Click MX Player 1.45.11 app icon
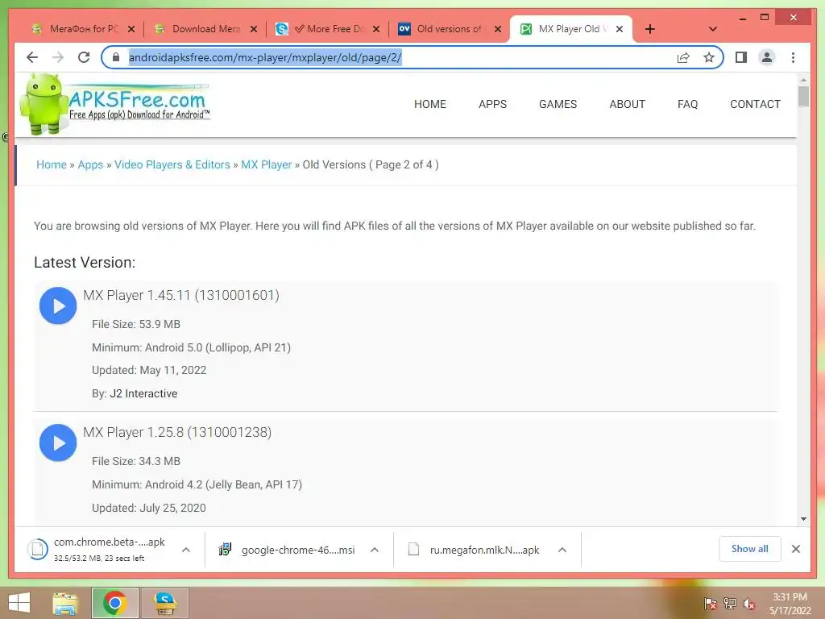This screenshot has height=619, width=825. pyautogui.click(x=58, y=305)
